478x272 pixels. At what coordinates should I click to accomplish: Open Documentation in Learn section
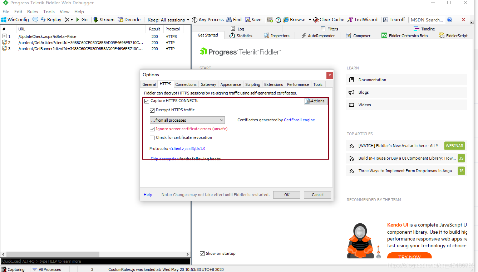click(406, 80)
